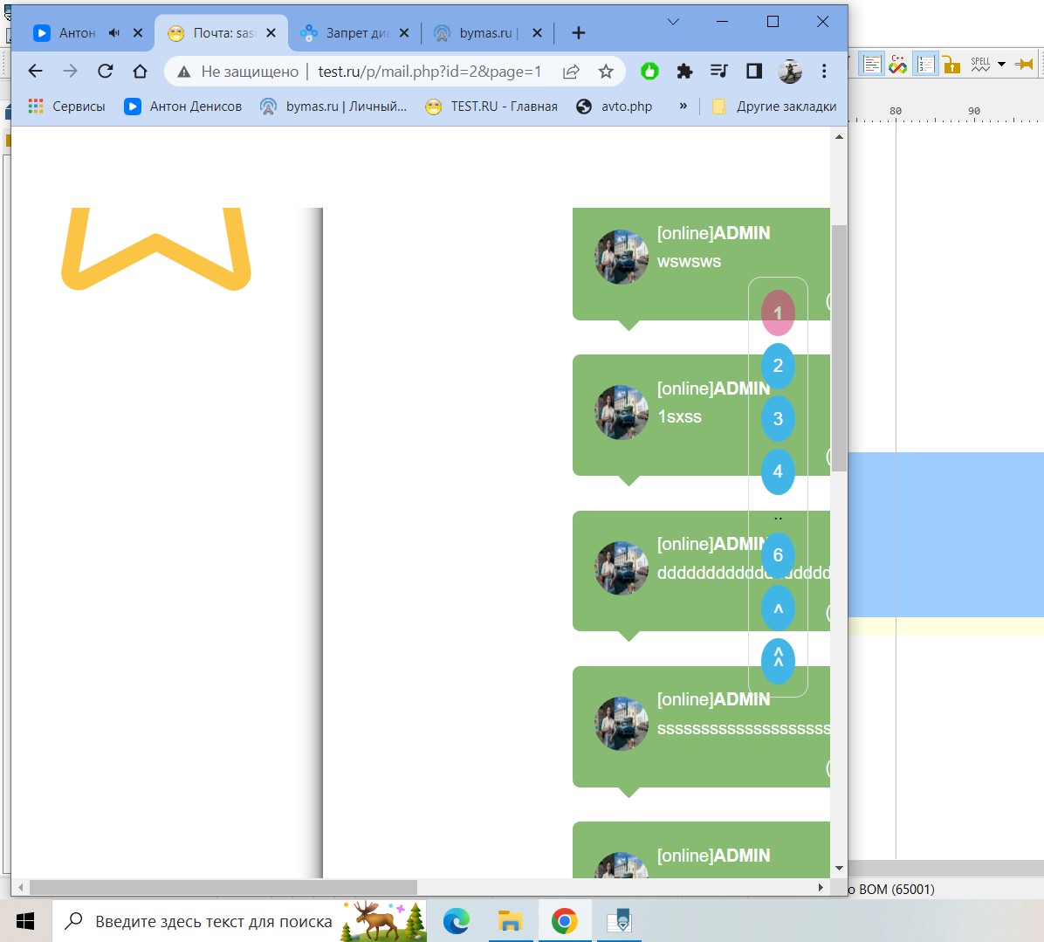
Task: Switch to the Запрет tab
Action: click(x=346, y=33)
